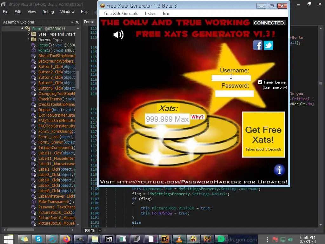Click the class icon beside Form1 @02000011
This screenshot has height=244, width=325.
click(28, 28)
